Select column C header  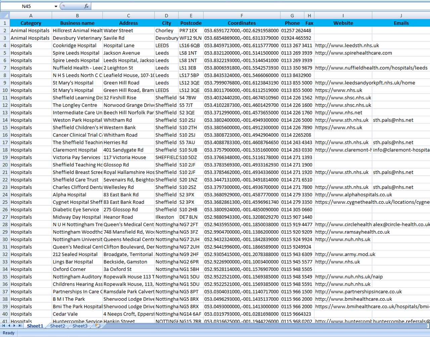tap(129, 15)
